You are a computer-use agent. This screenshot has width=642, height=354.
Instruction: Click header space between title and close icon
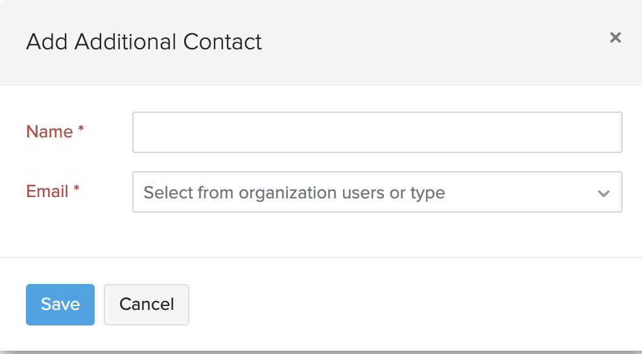click(x=434, y=40)
